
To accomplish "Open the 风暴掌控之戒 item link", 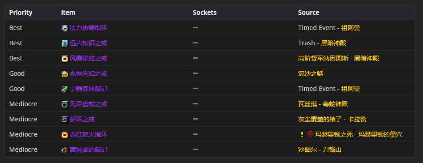I will (x=88, y=59).
